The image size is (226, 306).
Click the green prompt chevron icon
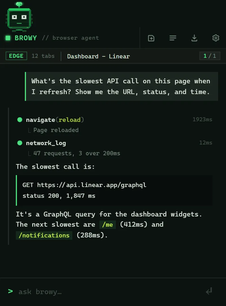pos(10,291)
